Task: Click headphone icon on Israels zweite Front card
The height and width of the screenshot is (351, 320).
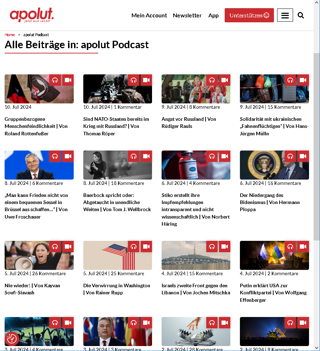Action: click(212, 247)
